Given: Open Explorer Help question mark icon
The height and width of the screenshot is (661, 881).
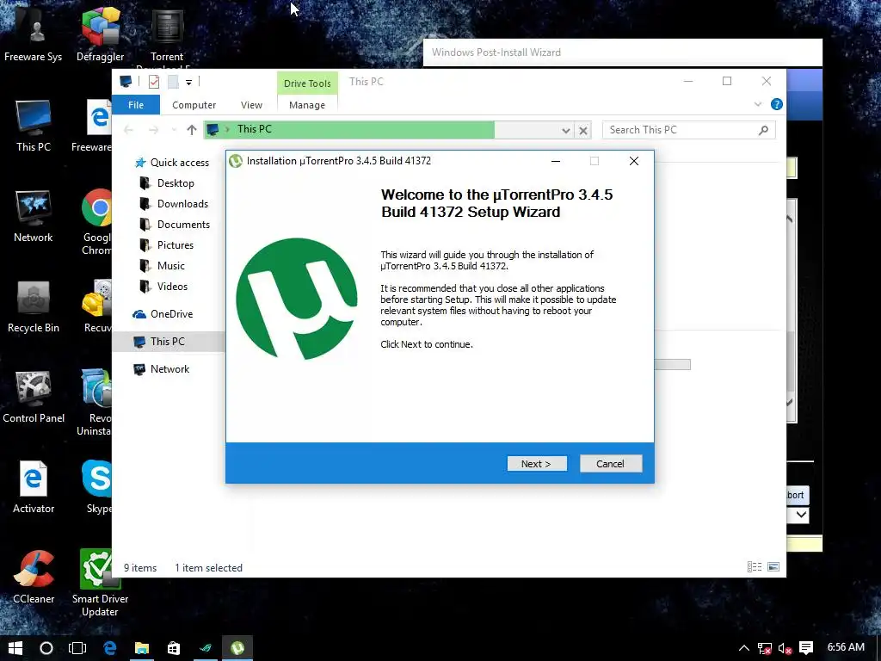Looking at the screenshot, I should pos(777,104).
